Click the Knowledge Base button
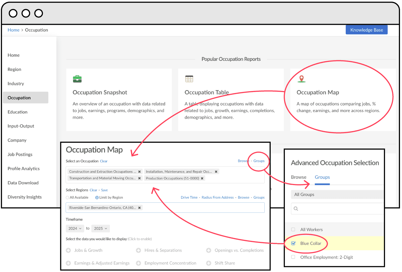Viewport: 402px width, 272px height. point(366,30)
